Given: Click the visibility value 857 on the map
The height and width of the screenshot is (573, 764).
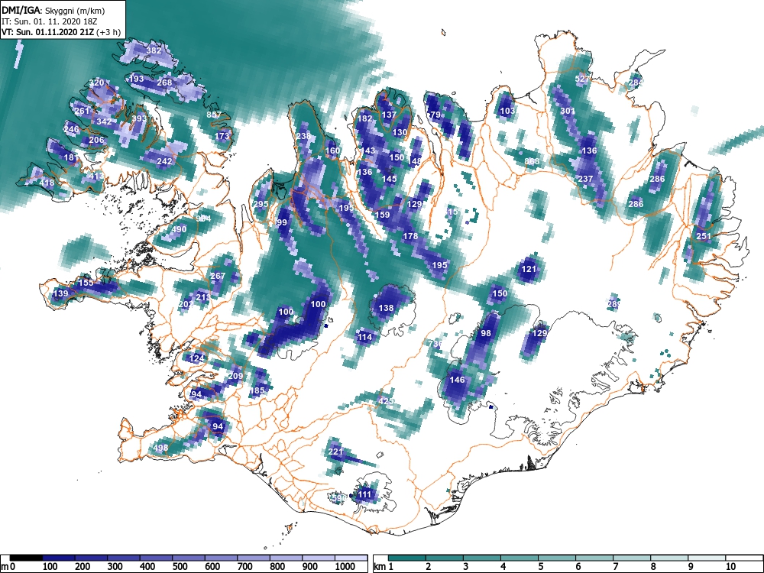Looking at the screenshot, I should (214, 115).
